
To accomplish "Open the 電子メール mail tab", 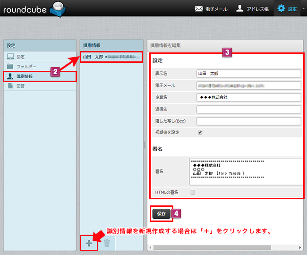I will click(x=211, y=9).
